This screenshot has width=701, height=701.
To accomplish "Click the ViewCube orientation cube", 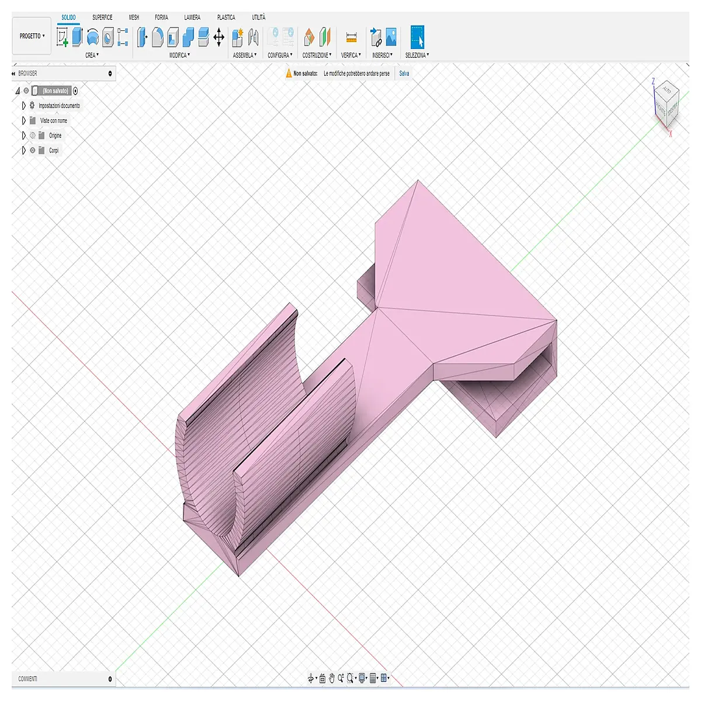I will click(667, 103).
